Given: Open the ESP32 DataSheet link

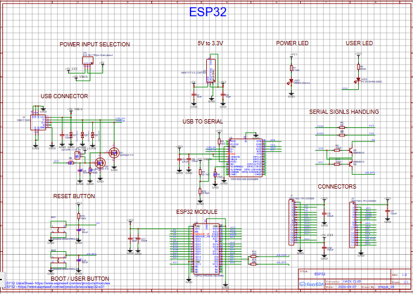Looking at the screenshot, I should point(57,283).
